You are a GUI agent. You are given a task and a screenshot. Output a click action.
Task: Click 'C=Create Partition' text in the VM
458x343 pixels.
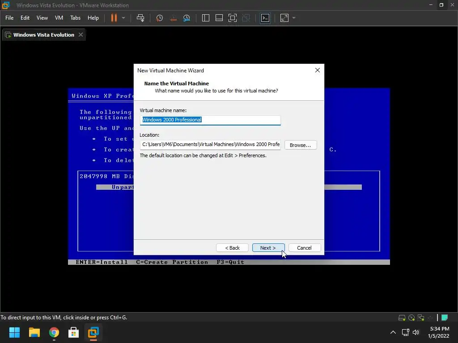172,262
